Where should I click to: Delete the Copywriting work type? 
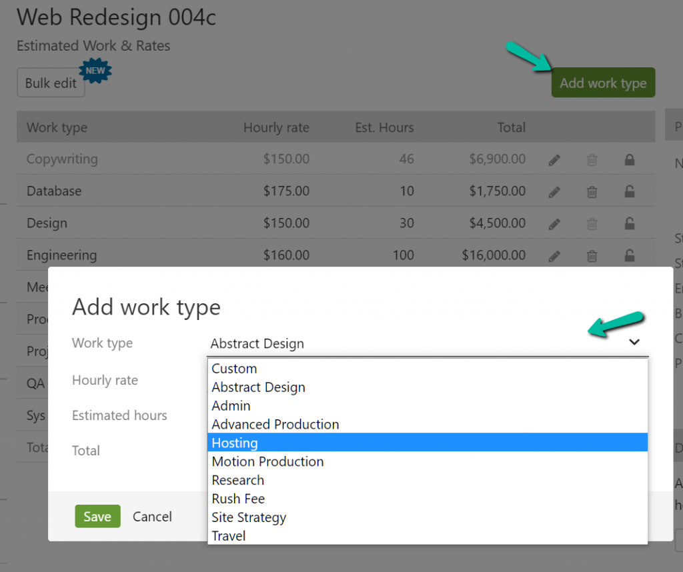pos(592,159)
